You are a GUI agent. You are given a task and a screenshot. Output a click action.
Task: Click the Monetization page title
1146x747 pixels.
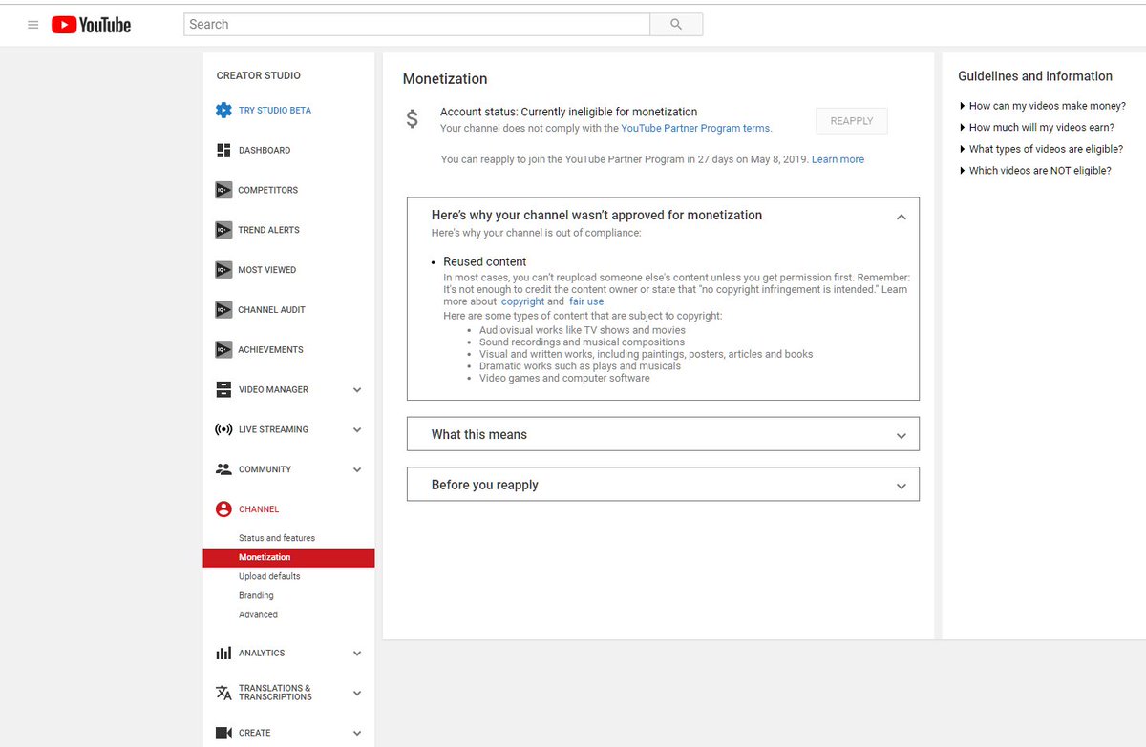click(445, 79)
